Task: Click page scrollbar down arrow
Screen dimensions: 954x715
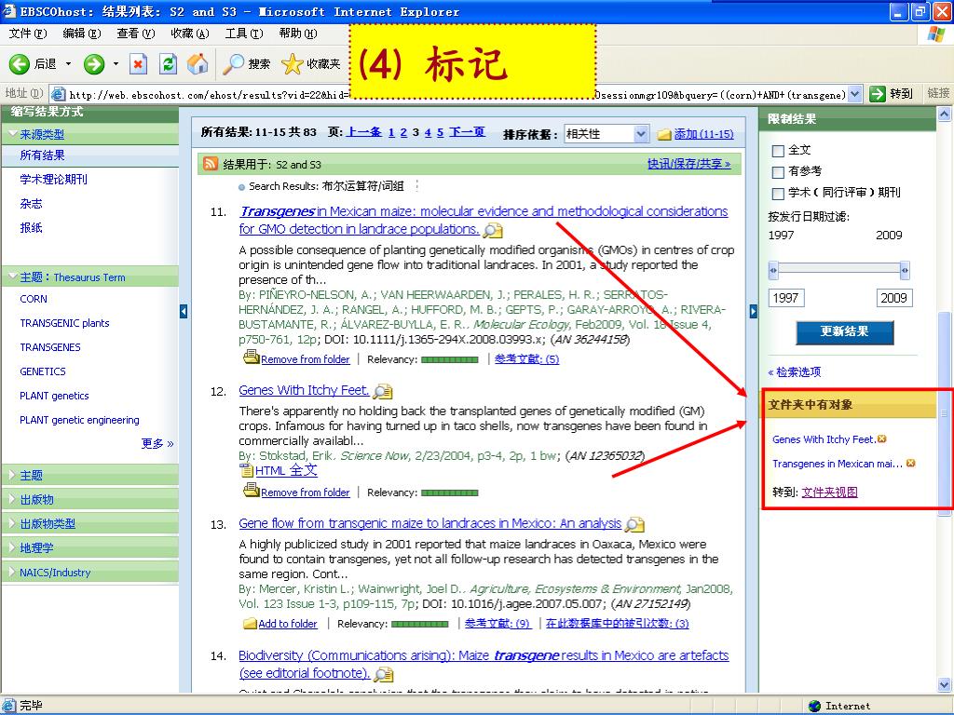Action: pos(945,684)
